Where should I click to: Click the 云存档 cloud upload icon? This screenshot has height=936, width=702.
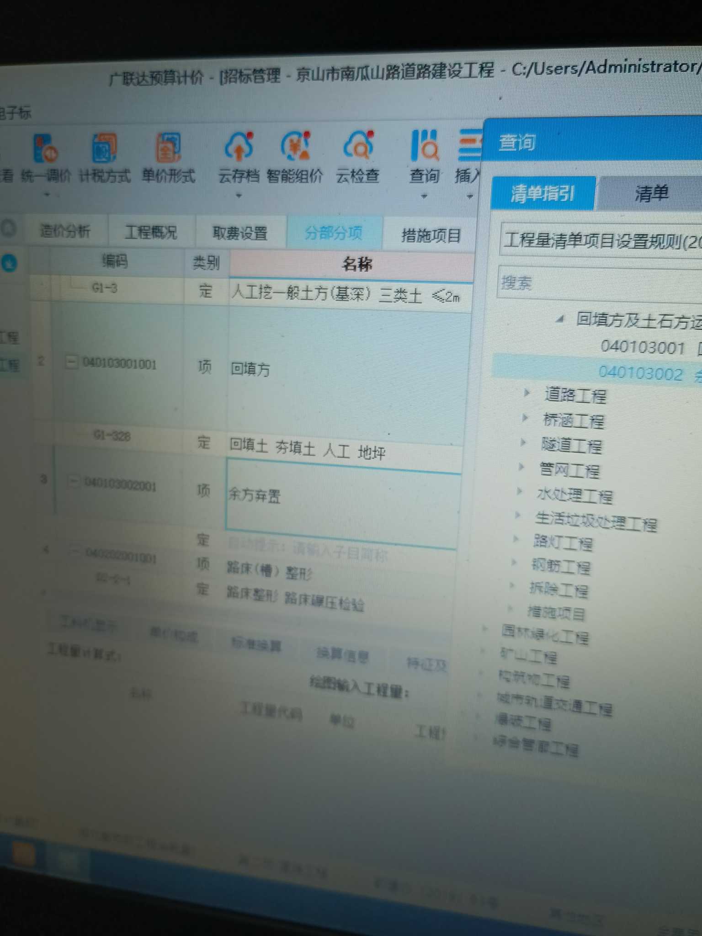[x=239, y=146]
